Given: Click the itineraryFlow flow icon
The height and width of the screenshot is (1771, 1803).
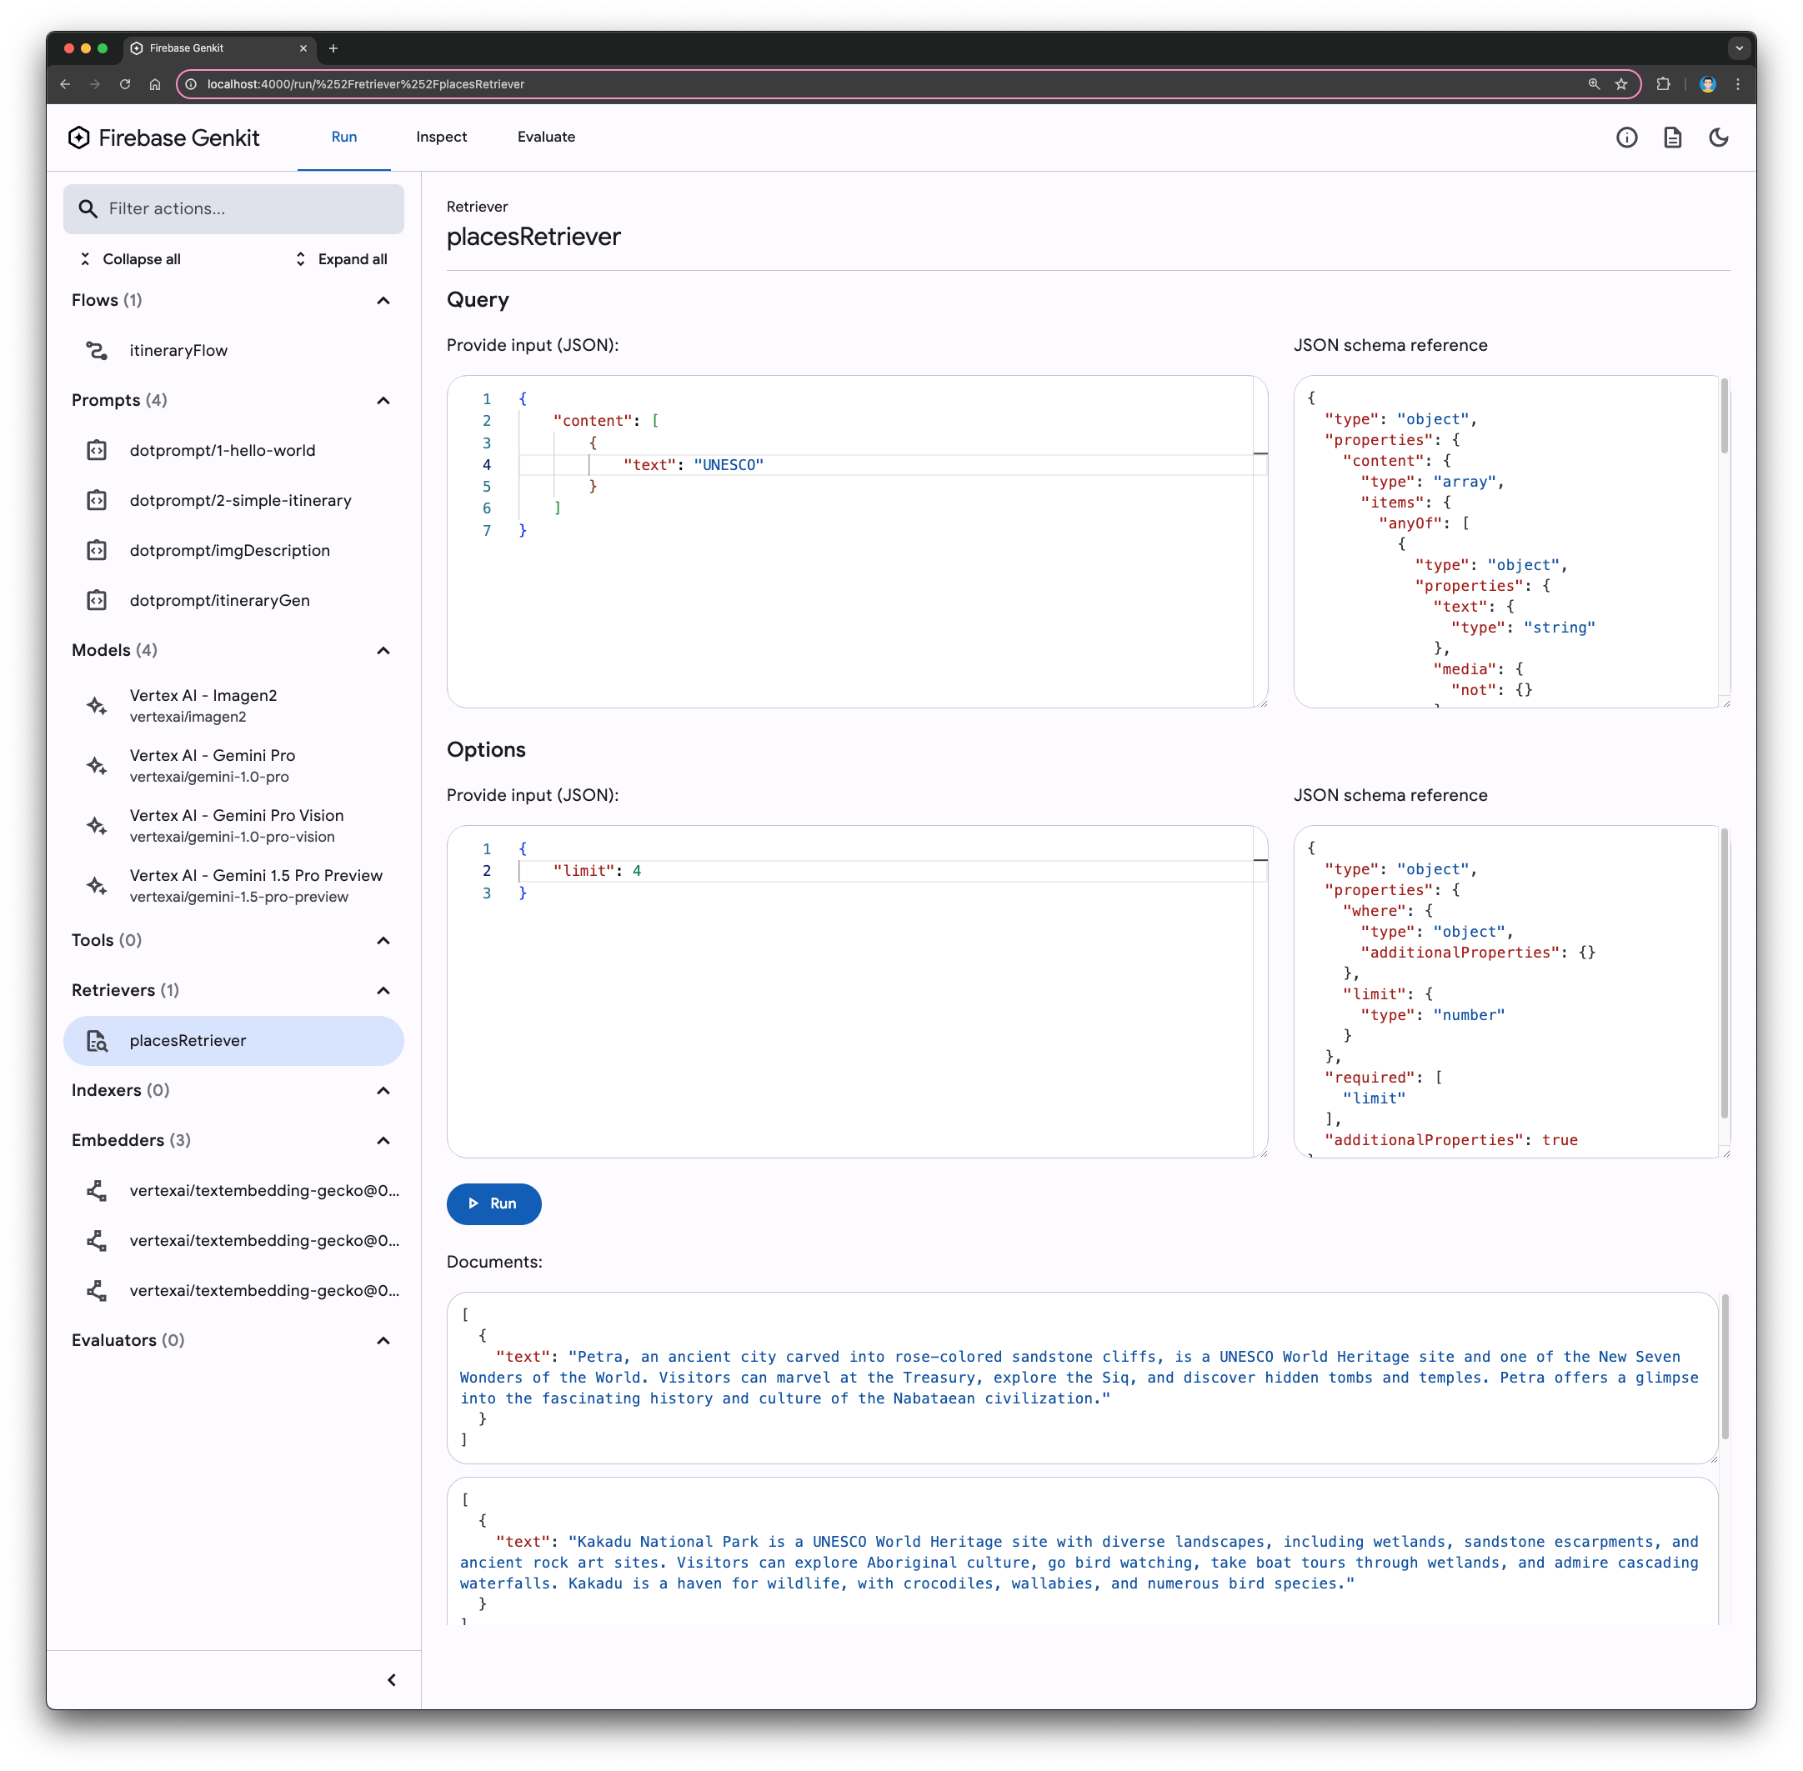Looking at the screenshot, I should point(97,350).
